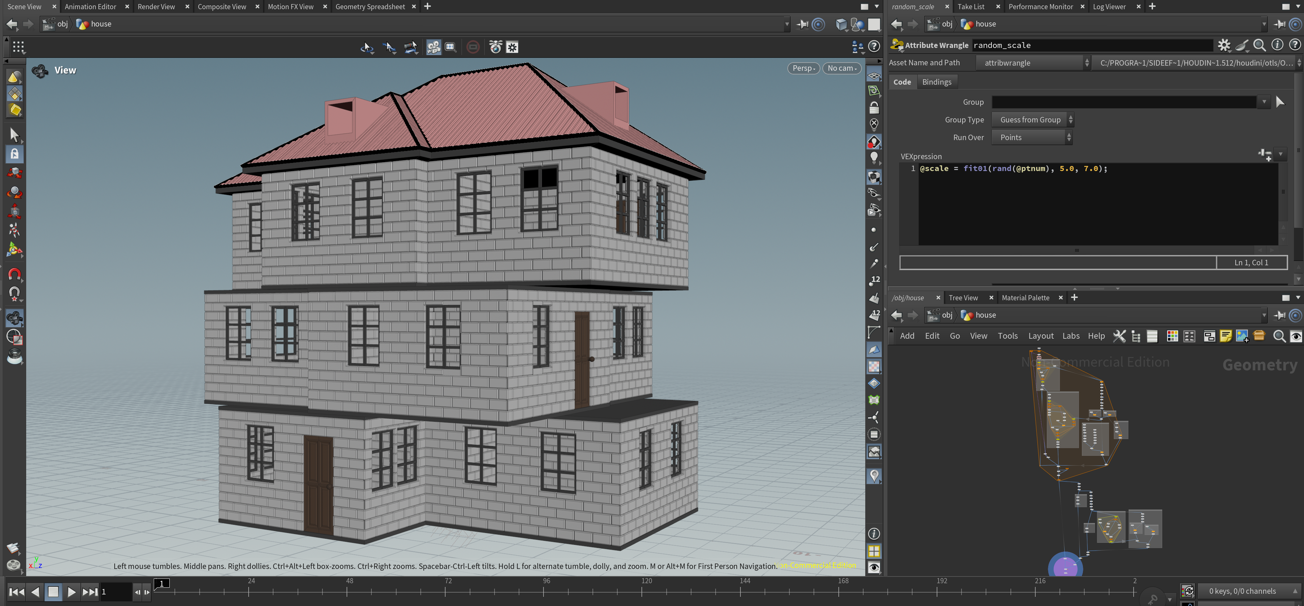Switch to the Geometry Spreadsheet tab
This screenshot has height=606, width=1304.
(370, 6)
